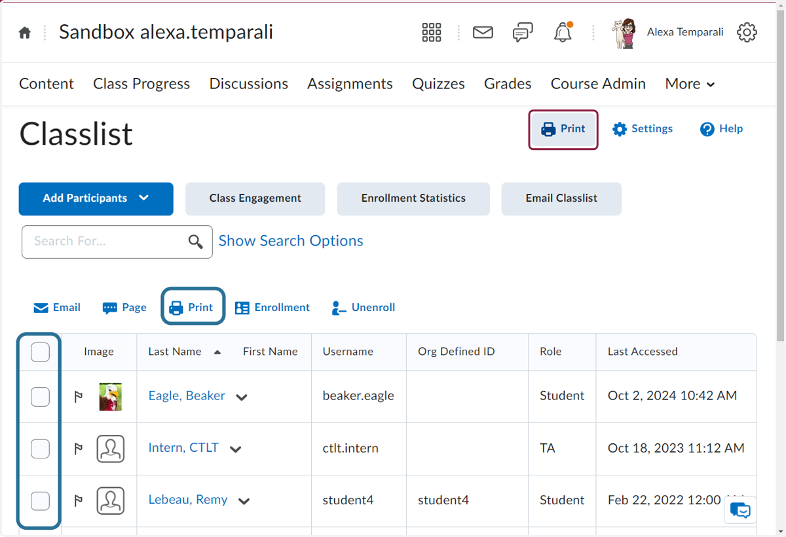Viewport: 786px width, 537px height.
Task: Select the checkbox for Eagle, Beaker
Action: point(40,396)
